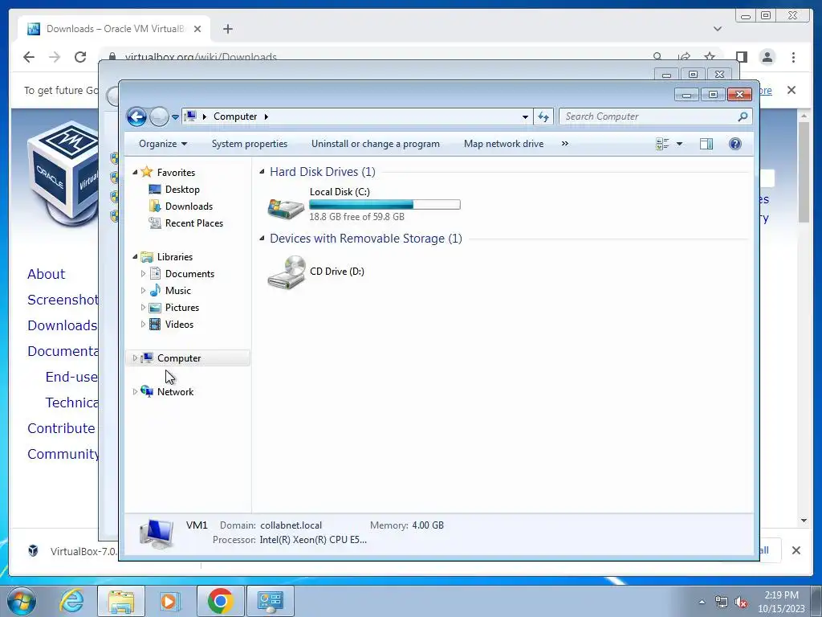This screenshot has height=617, width=822.
Task: Click the Explorer forward arrow button
Action: tap(159, 116)
